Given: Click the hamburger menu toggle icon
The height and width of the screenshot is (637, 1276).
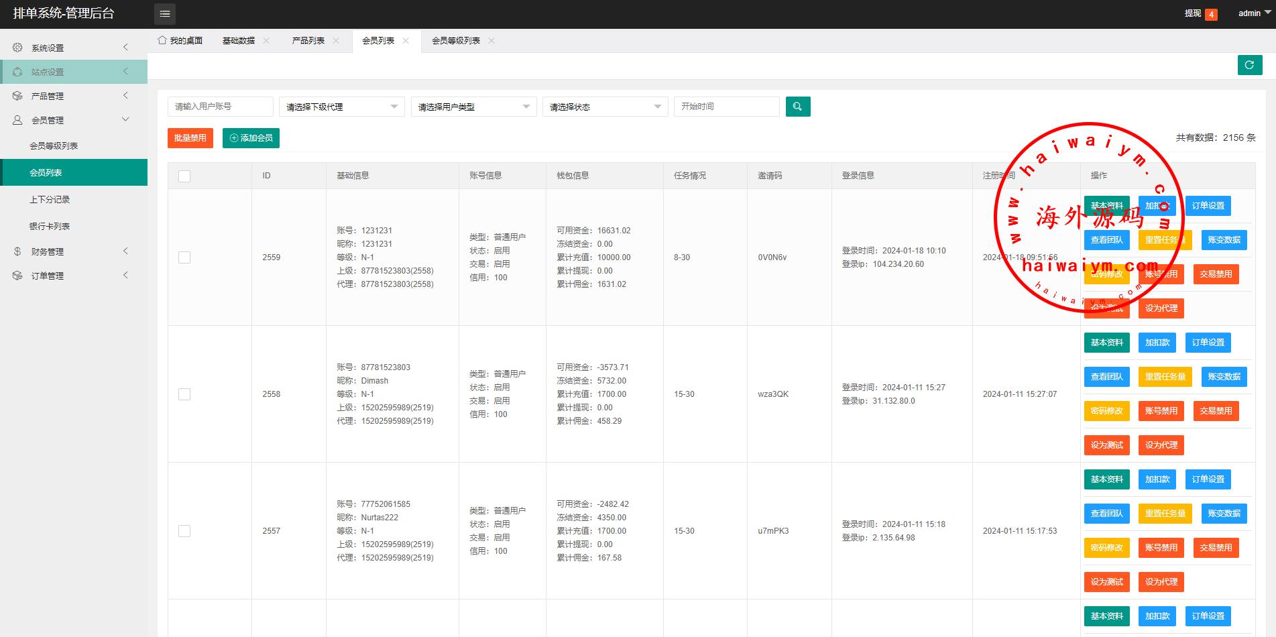Looking at the screenshot, I should [x=165, y=14].
